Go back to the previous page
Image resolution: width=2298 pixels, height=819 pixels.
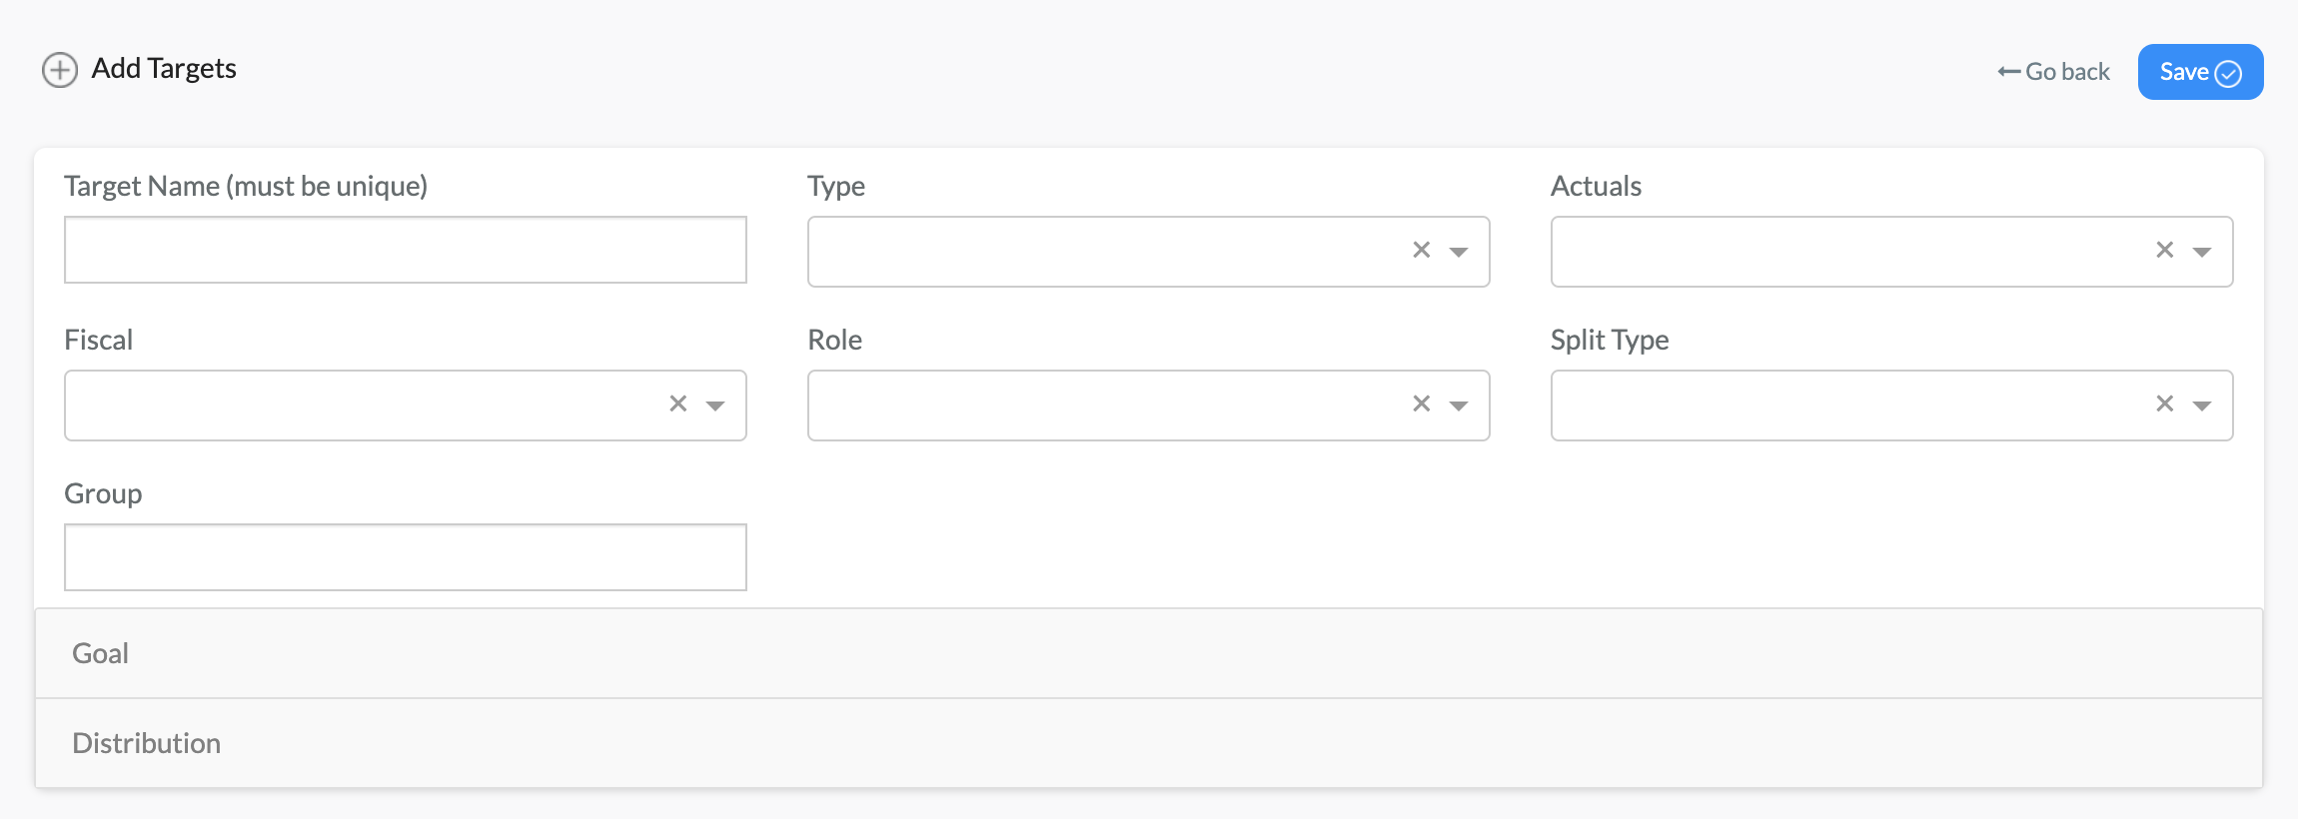2054,72
